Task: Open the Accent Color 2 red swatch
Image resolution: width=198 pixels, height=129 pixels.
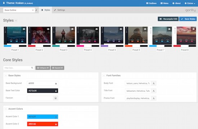Action: (x=42, y=124)
